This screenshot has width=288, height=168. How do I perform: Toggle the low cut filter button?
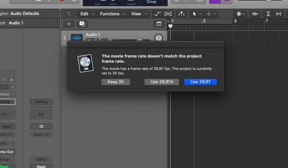point(4,80)
